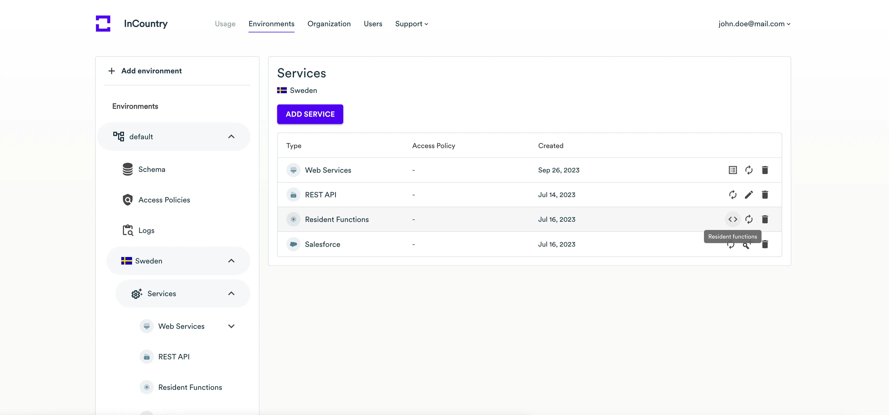Open Access Policies in sidebar

(164, 200)
